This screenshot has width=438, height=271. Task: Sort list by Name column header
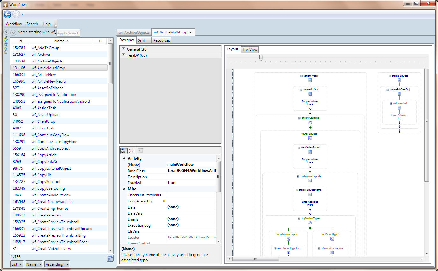62,41
